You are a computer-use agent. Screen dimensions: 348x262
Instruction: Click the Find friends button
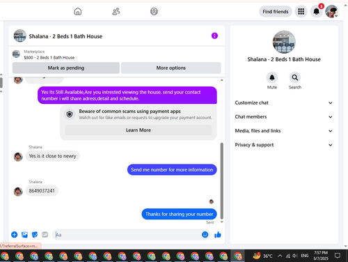(x=276, y=12)
